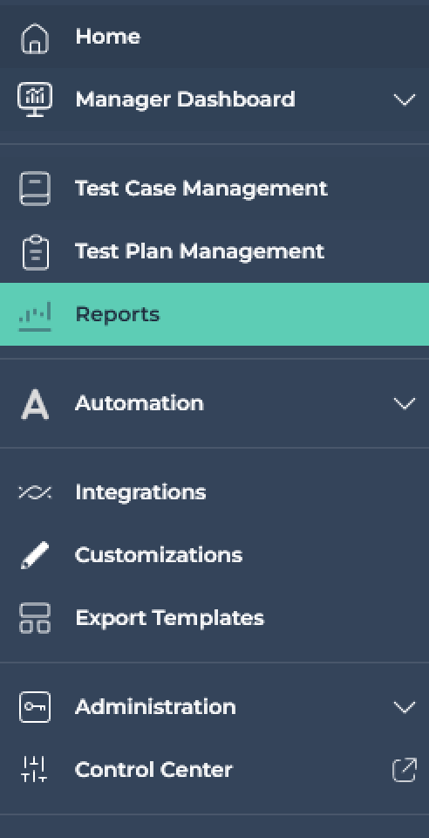This screenshot has width=429, height=838.
Task: Open the Export Templates text link
Action: pos(170,618)
